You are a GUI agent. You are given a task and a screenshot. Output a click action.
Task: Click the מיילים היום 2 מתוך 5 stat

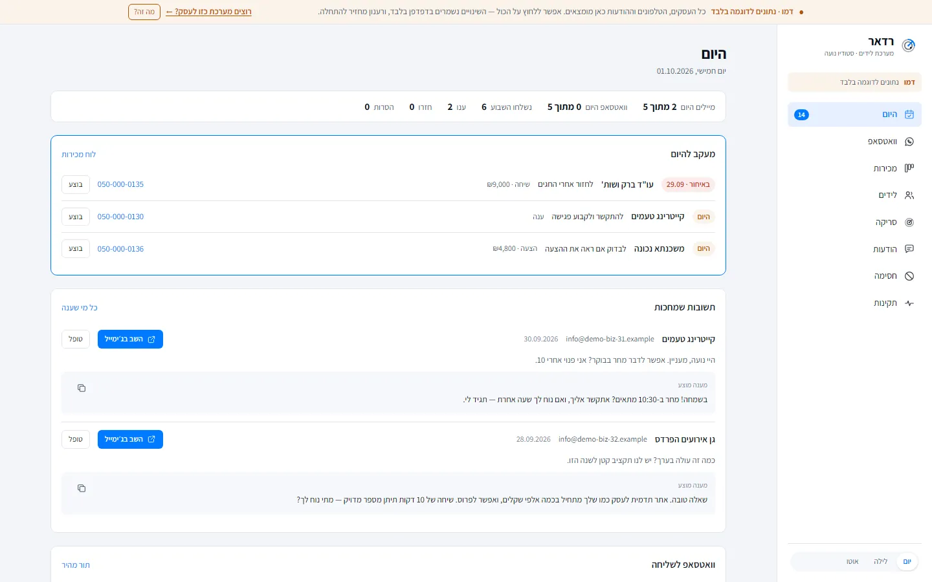pyautogui.click(x=679, y=107)
